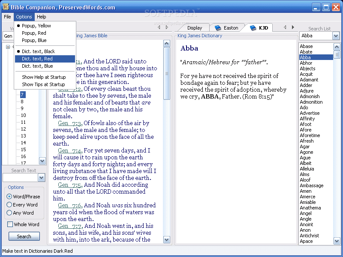Image resolution: width=343 pixels, height=257 pixels.
Task: Open the Gen 7:5 verse link
Action: (70, 185)
